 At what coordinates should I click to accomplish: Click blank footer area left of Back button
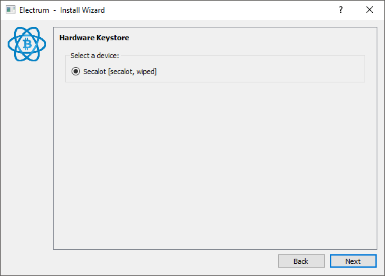160,261
